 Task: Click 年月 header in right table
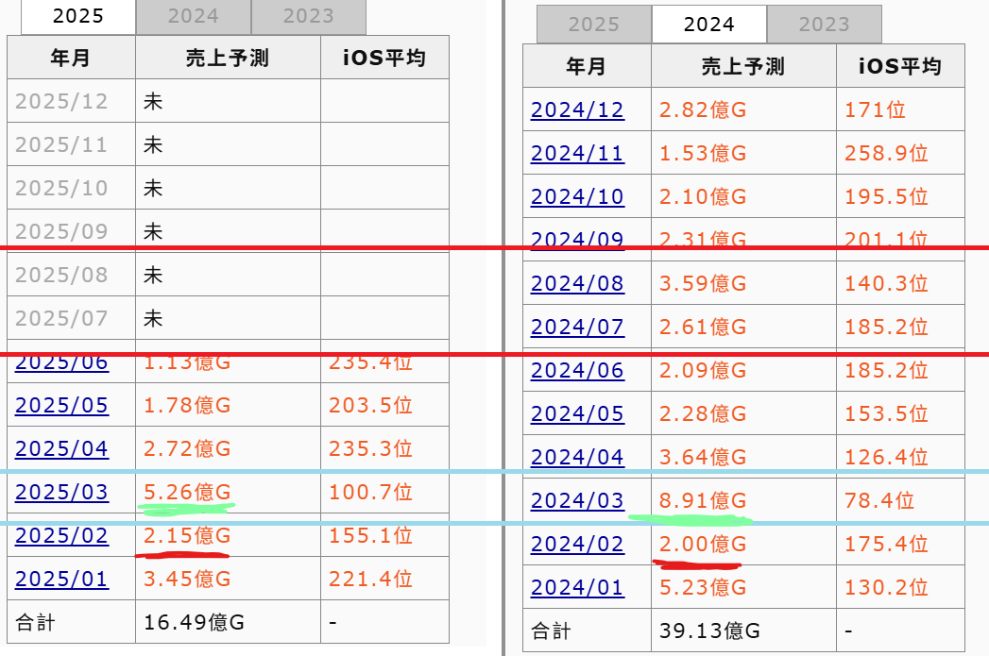[587, 66]
